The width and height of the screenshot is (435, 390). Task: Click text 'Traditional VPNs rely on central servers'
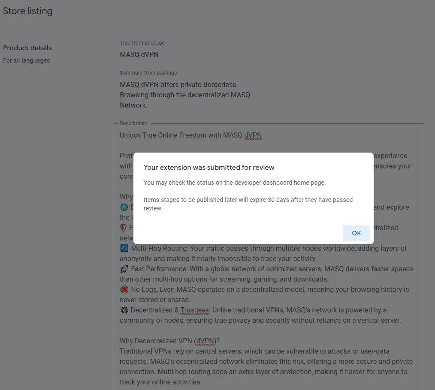[x=181, y=351]
